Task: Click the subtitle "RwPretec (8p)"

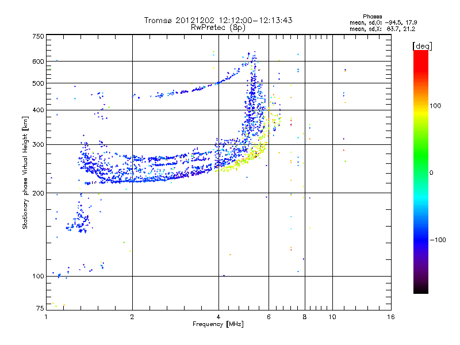Action: [x=218, y=28]
